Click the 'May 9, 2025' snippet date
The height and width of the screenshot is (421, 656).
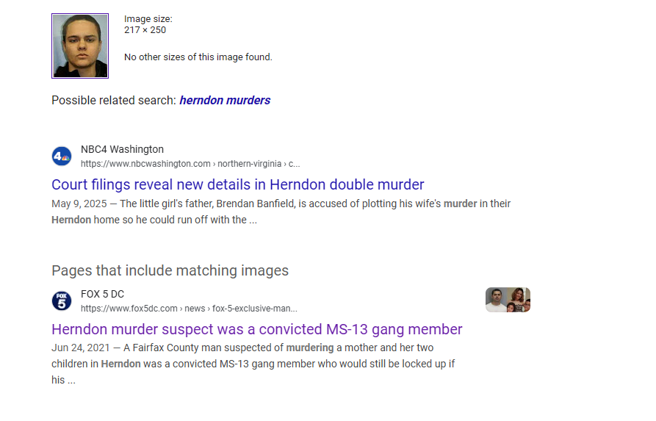(79, 204)
